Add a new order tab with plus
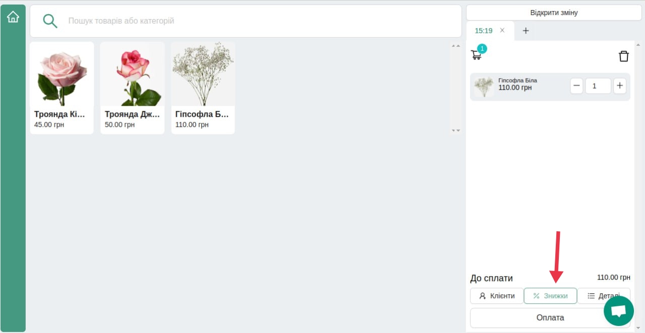The image size is (645, 333). click(526, 31)
